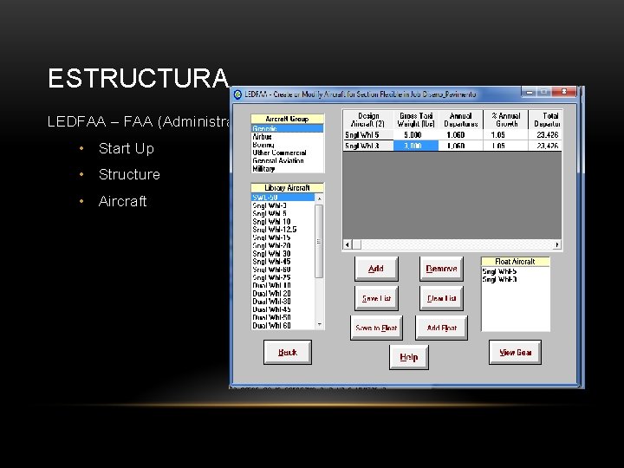The height and width of the screenshot is (468, 624).
Task: Open View Gear window
Action: pyautogui.click(x=515, y=352)
